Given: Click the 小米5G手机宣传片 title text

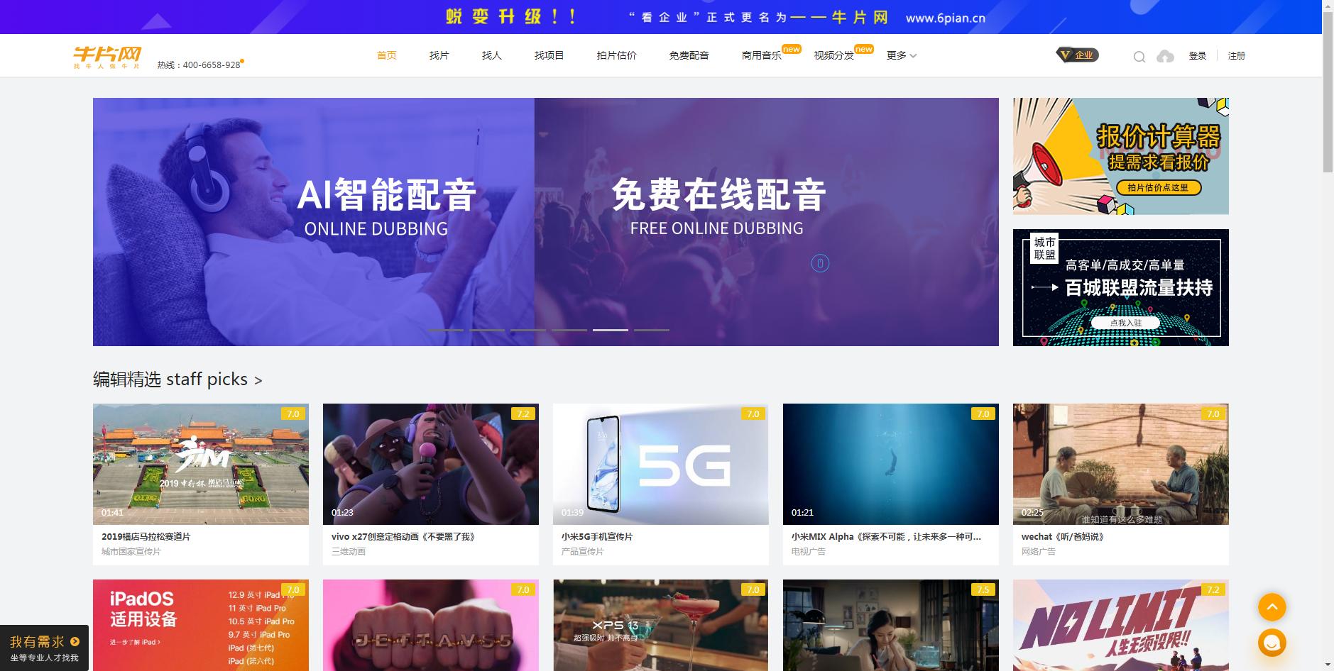Looking at the screenshot, I should click(597, 537).
